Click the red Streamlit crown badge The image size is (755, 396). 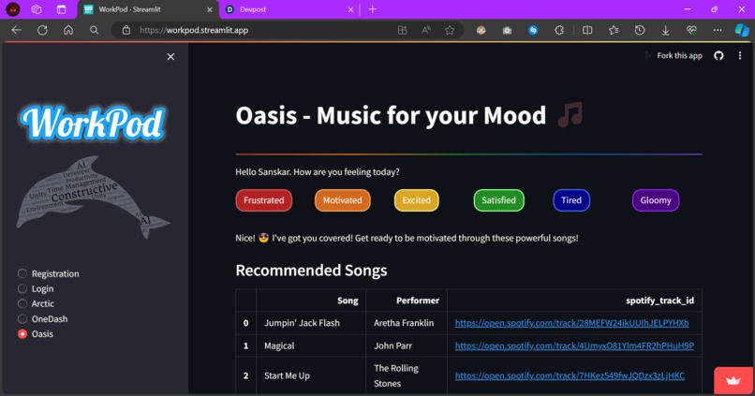coord(733,381)
